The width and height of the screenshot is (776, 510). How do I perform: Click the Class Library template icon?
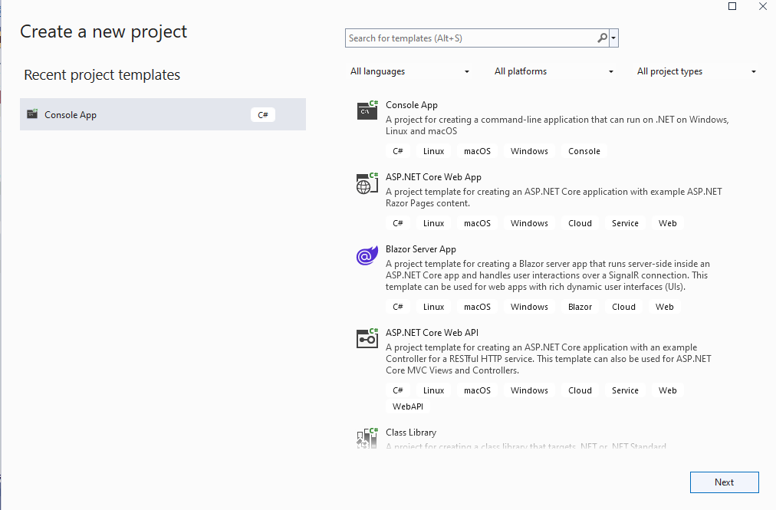[x=367, y=438]
